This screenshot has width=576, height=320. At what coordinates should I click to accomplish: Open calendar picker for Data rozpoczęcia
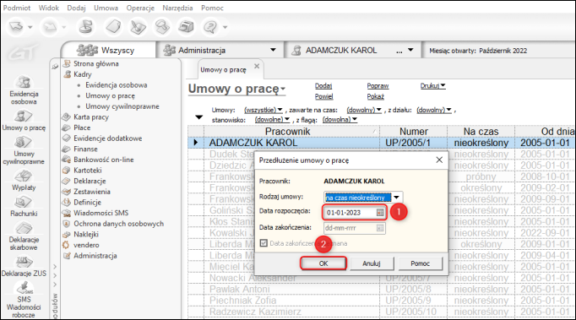point(380,213)
